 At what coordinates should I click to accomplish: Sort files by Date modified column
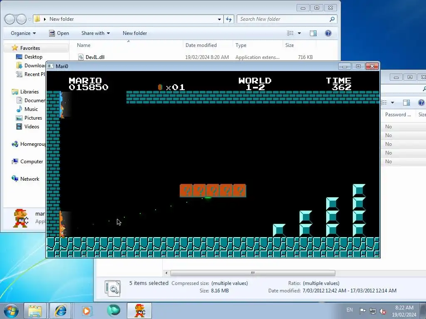[x=201, y=45]
